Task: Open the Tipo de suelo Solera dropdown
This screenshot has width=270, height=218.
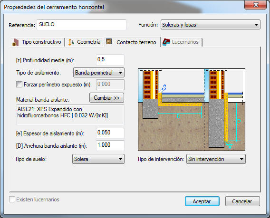Action: 98,159
